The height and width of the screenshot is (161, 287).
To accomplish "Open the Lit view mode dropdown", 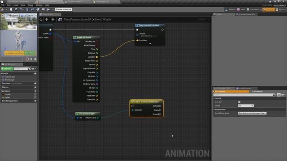I will [x=23, y=16].
